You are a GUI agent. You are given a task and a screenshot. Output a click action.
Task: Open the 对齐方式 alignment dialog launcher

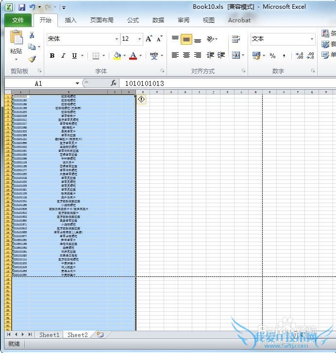(x=243, y=71)
